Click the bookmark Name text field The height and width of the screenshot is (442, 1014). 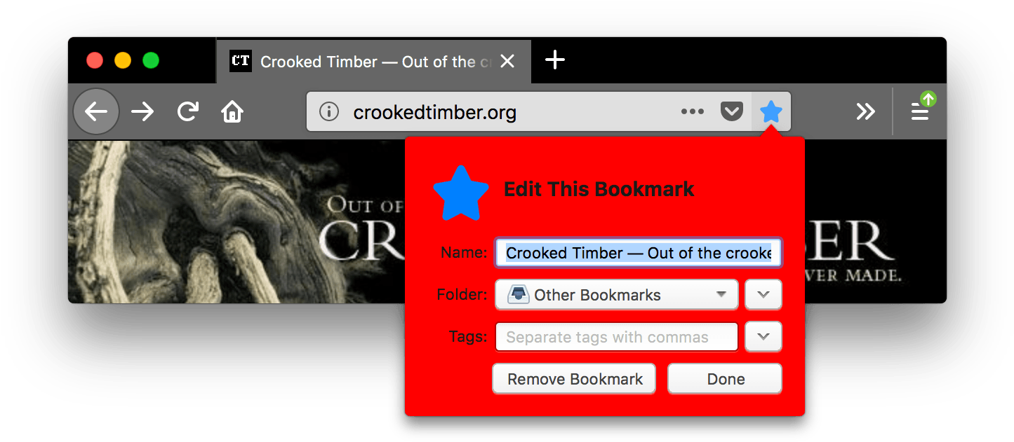(x=639, y=253)
